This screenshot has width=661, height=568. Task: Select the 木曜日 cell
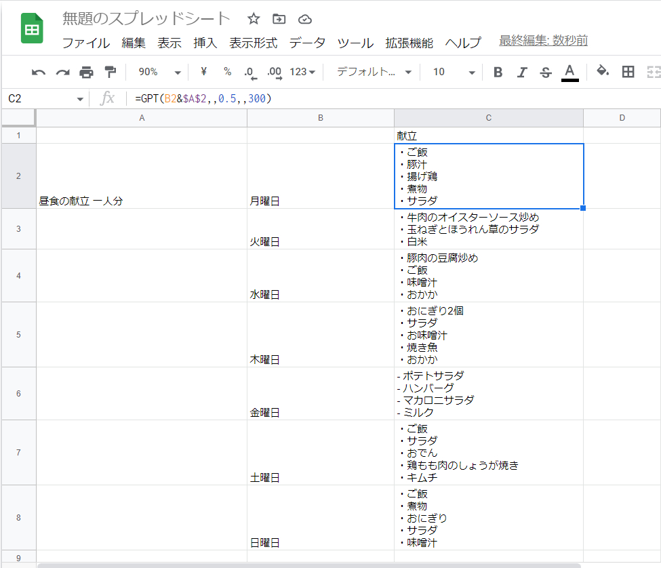(321, 335)
